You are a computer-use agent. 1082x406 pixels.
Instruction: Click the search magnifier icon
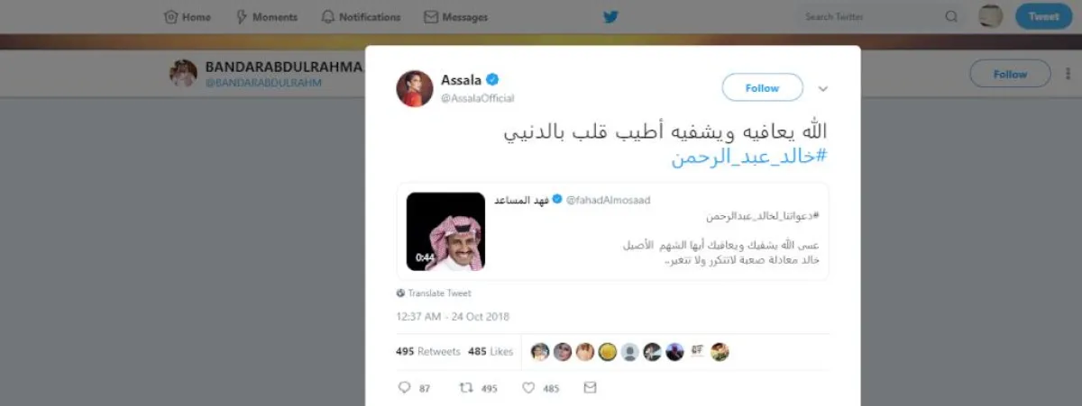(951, 17)
